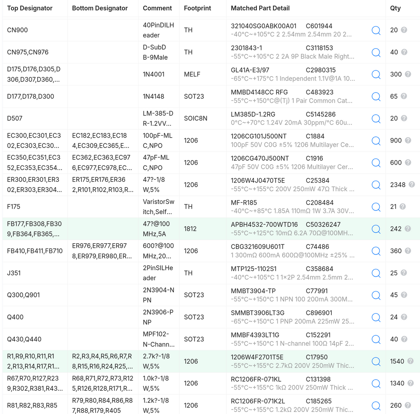This screenshot has width=420, height=414.
Task: Open part search for GL41A-E3/97 row
Action: coord(376,75)
